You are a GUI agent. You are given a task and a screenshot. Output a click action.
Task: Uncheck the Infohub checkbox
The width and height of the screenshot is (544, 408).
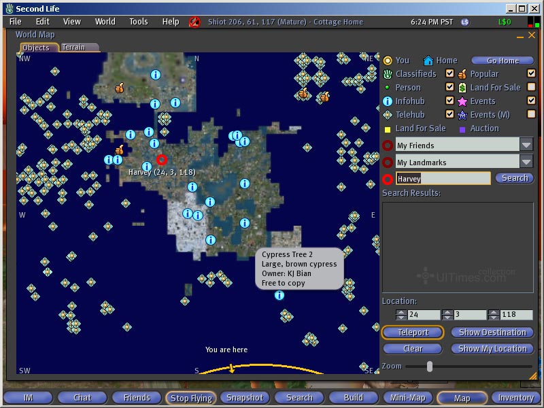(449, 101)
